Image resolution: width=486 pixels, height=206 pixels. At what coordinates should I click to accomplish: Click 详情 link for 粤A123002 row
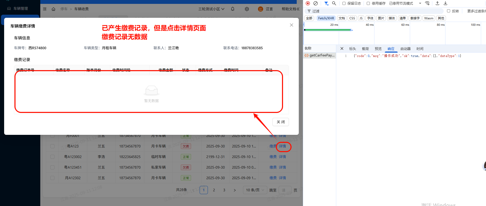click(x=282, y=157)
